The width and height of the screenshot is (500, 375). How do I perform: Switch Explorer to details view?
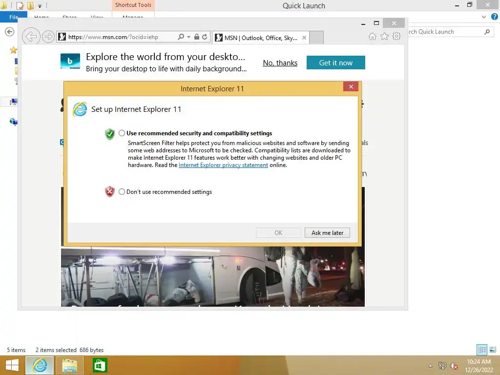point(482,350)
